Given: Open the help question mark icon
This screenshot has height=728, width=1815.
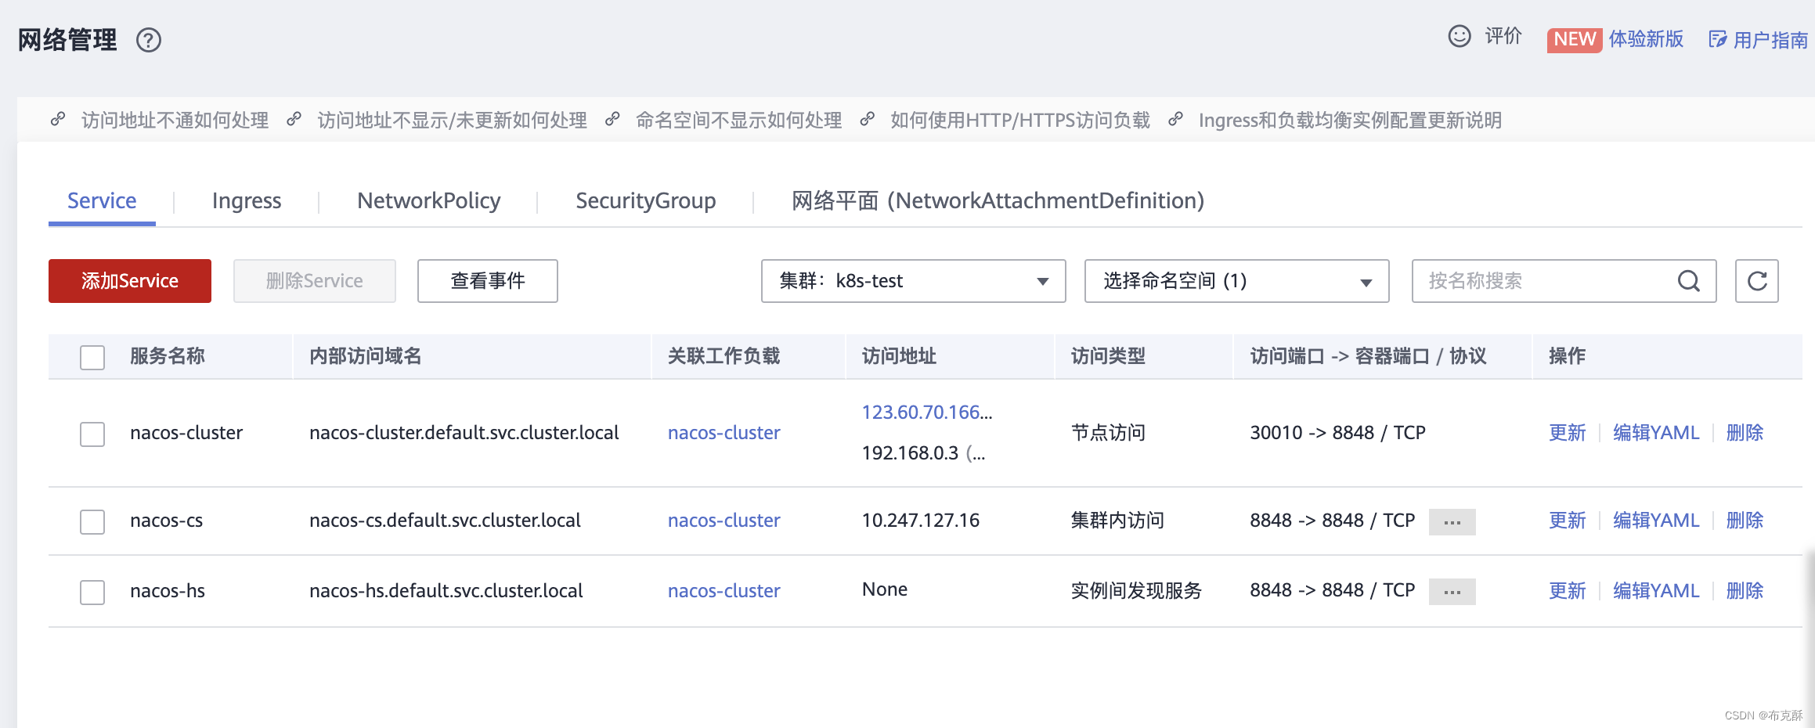Looking at the screenshot, I should coord(148,40).
